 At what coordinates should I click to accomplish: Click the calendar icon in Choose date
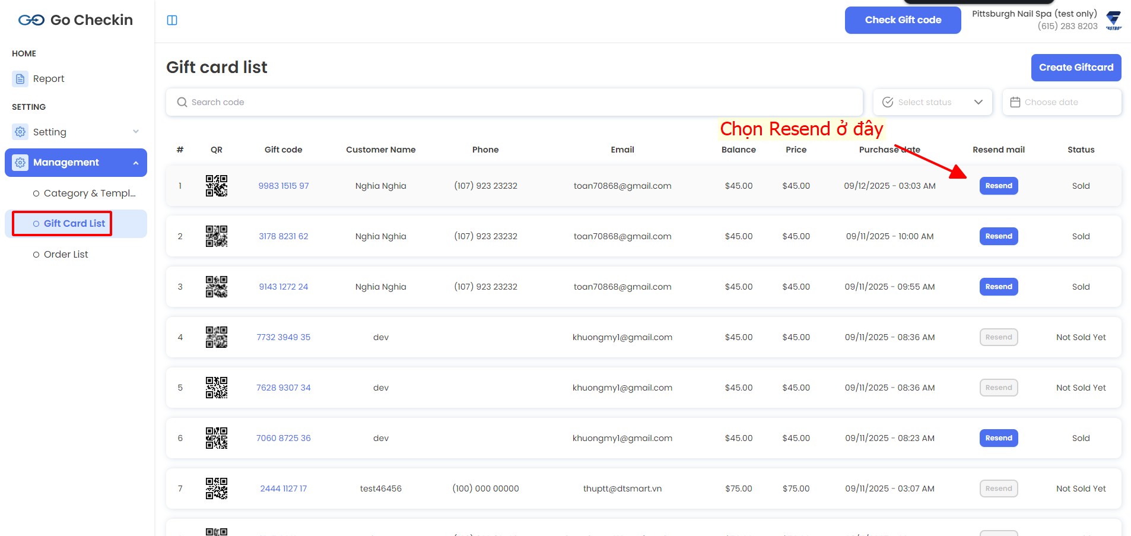pyautogui.click(x=1015, y=102)
